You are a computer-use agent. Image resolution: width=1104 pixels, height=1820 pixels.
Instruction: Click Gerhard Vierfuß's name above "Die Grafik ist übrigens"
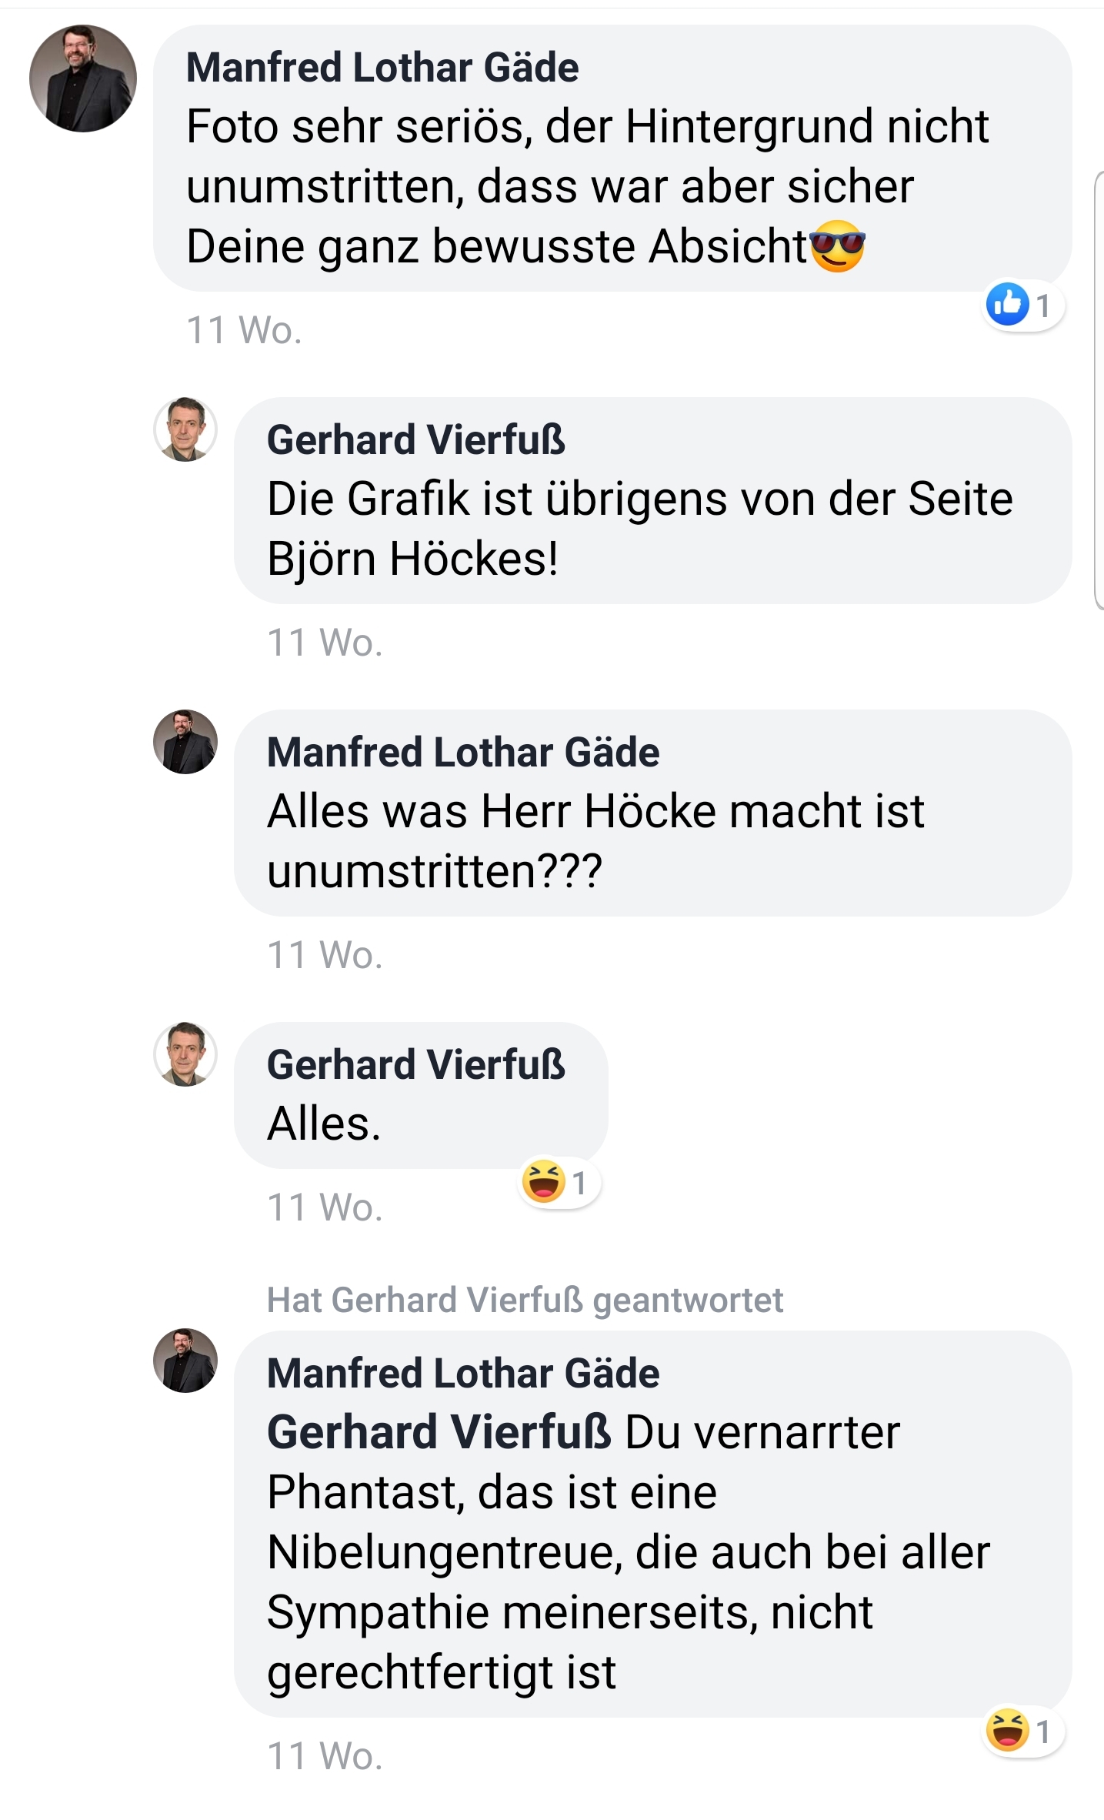[x=416, y=440]
